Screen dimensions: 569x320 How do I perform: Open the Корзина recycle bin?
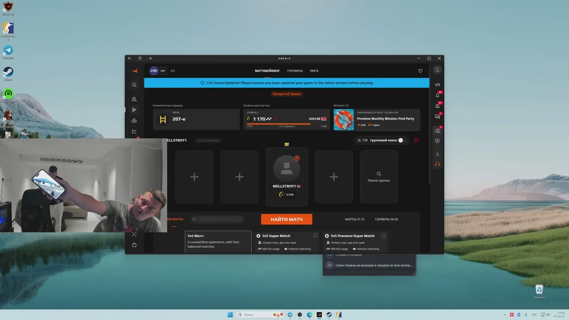[539, 292]
